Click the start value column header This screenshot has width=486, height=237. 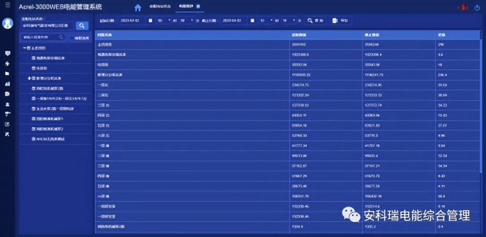pos(326,35)
